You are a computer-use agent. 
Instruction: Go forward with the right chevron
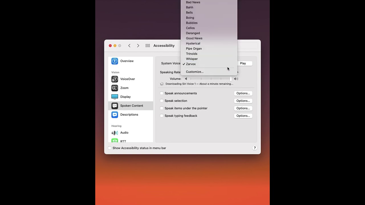[x=138, y=46]
